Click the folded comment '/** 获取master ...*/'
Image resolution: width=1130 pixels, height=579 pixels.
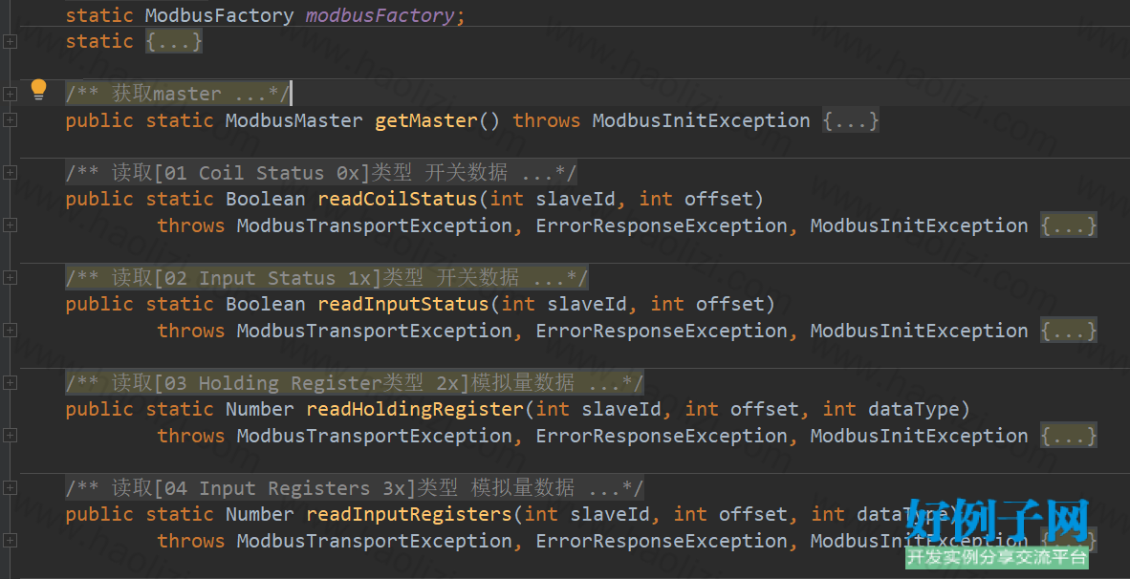(177, 94)
